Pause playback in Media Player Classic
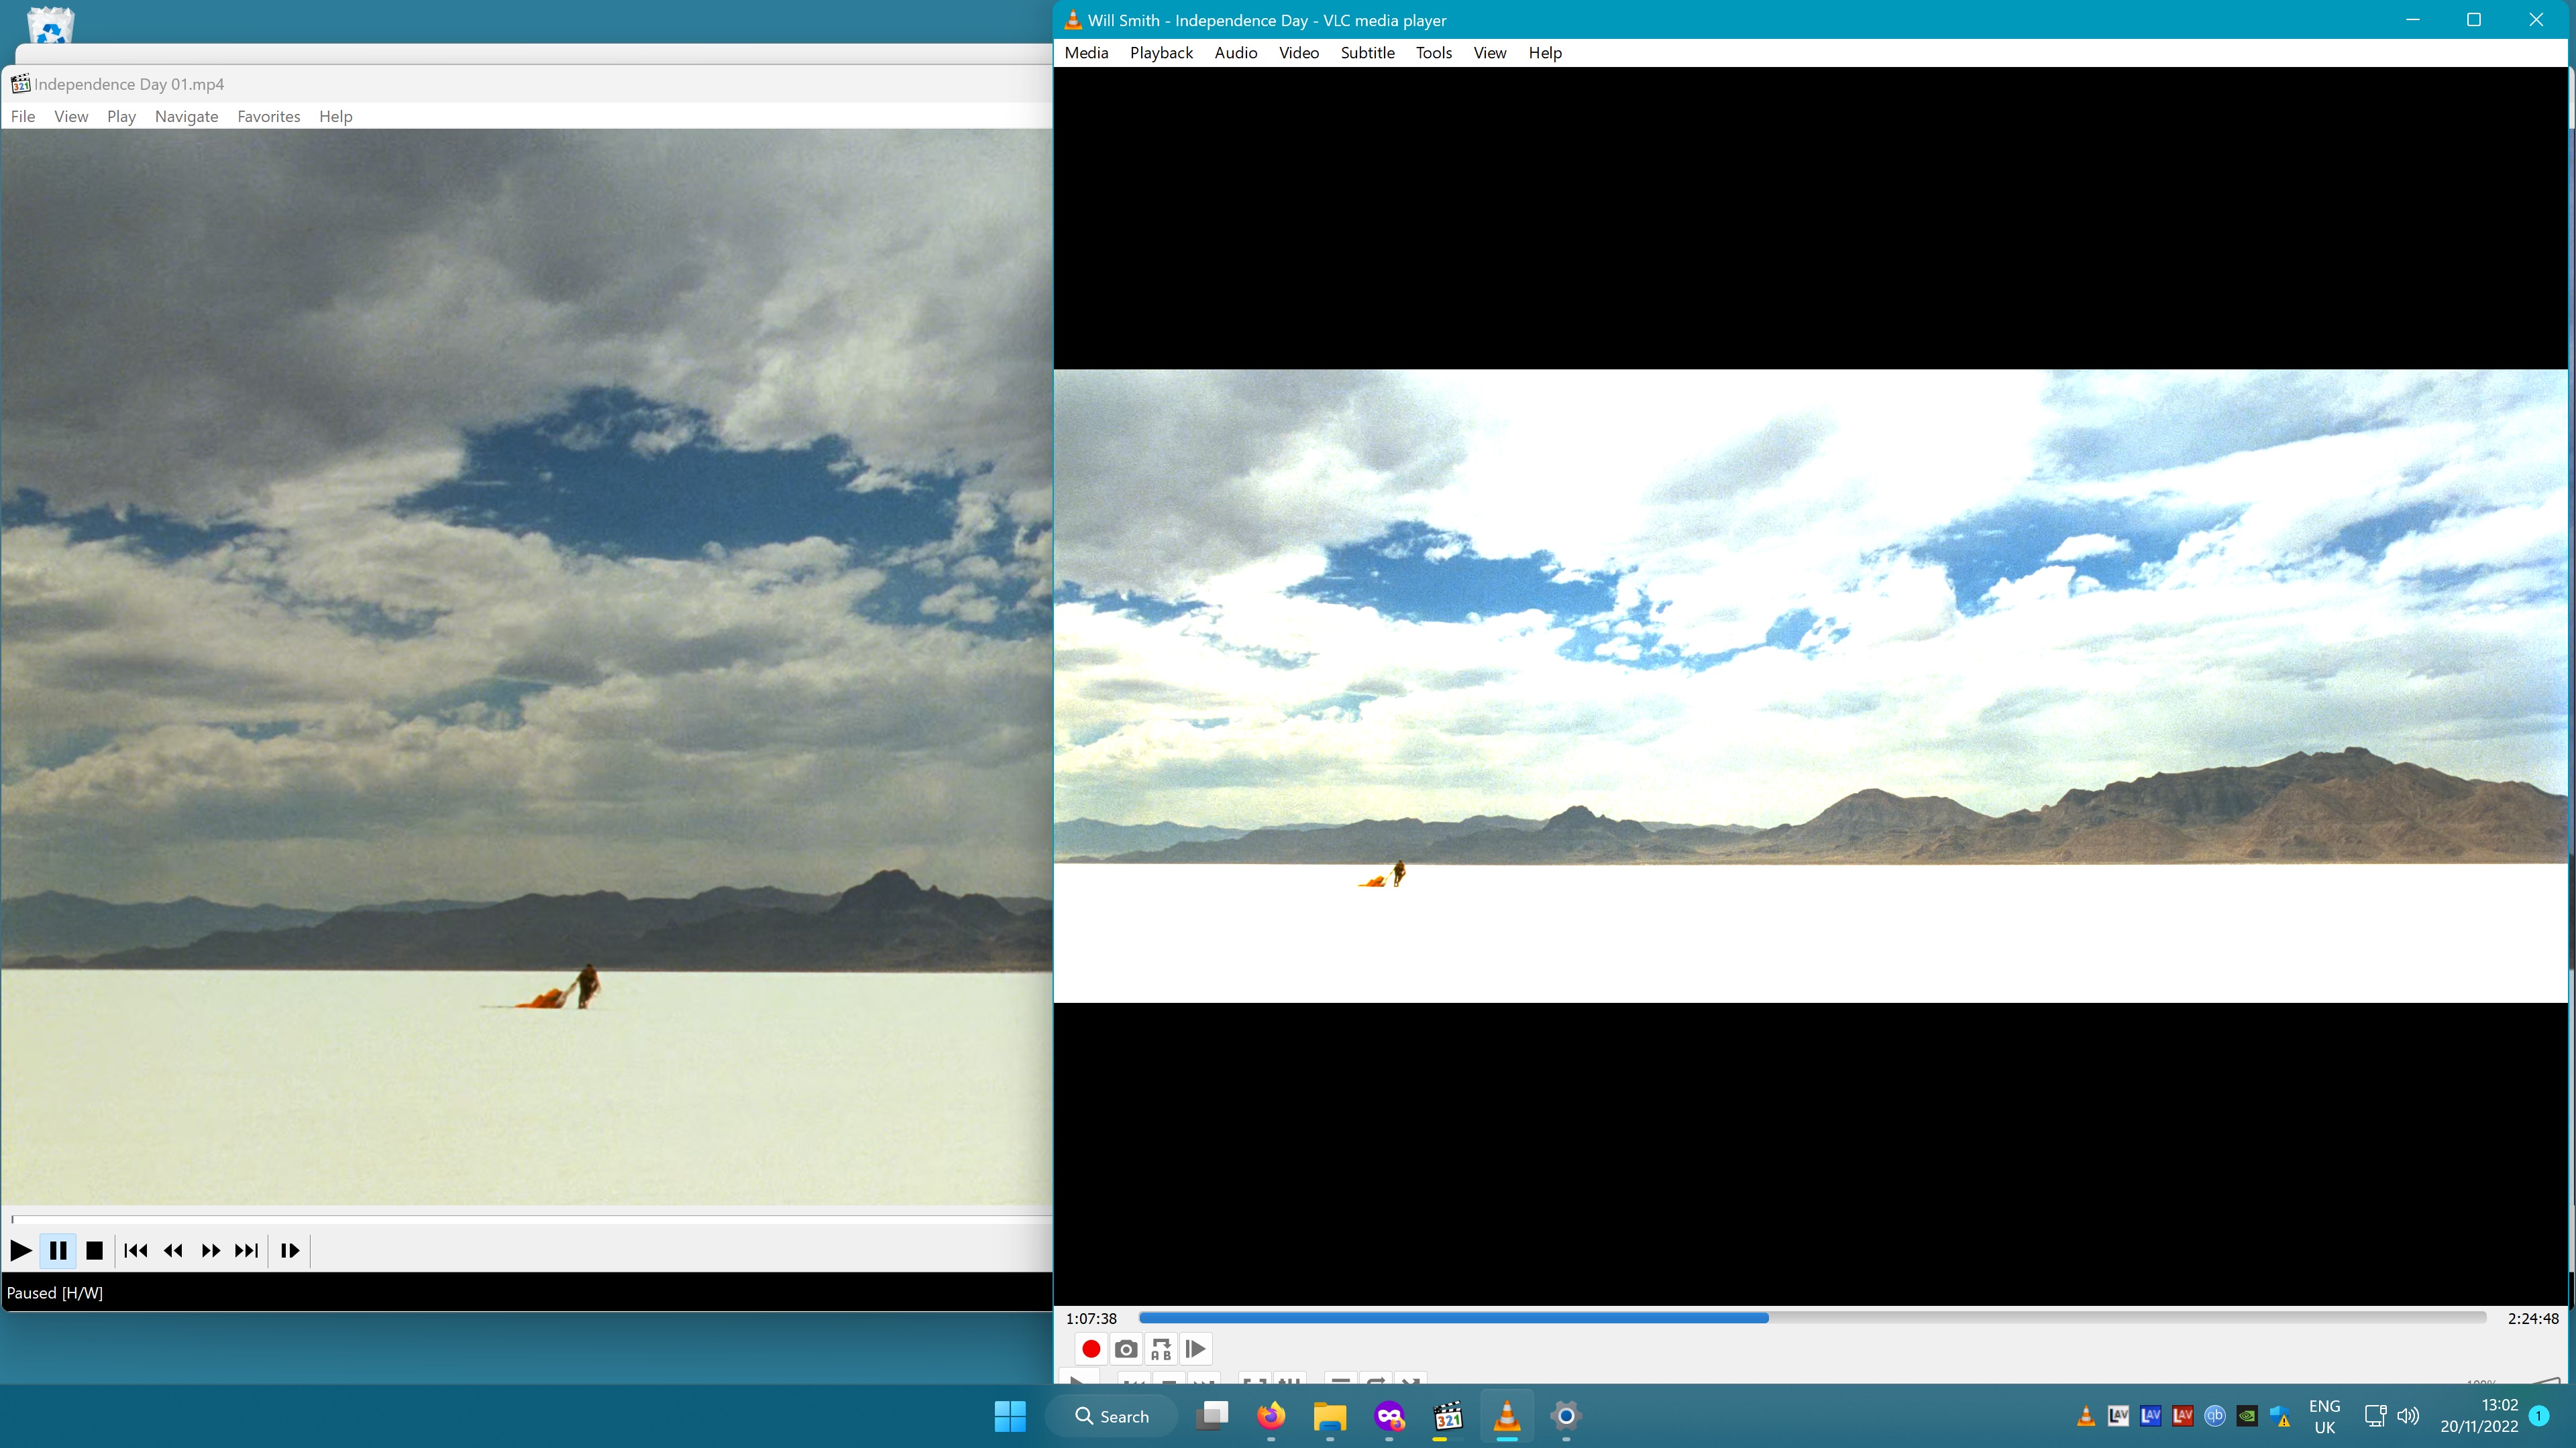The width and height of the screenshot is (2576, 1448). point(58,1250)
